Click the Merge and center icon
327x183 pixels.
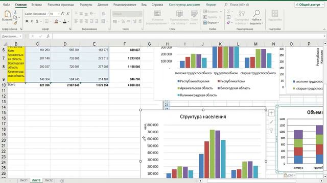[x=103, y=21]
